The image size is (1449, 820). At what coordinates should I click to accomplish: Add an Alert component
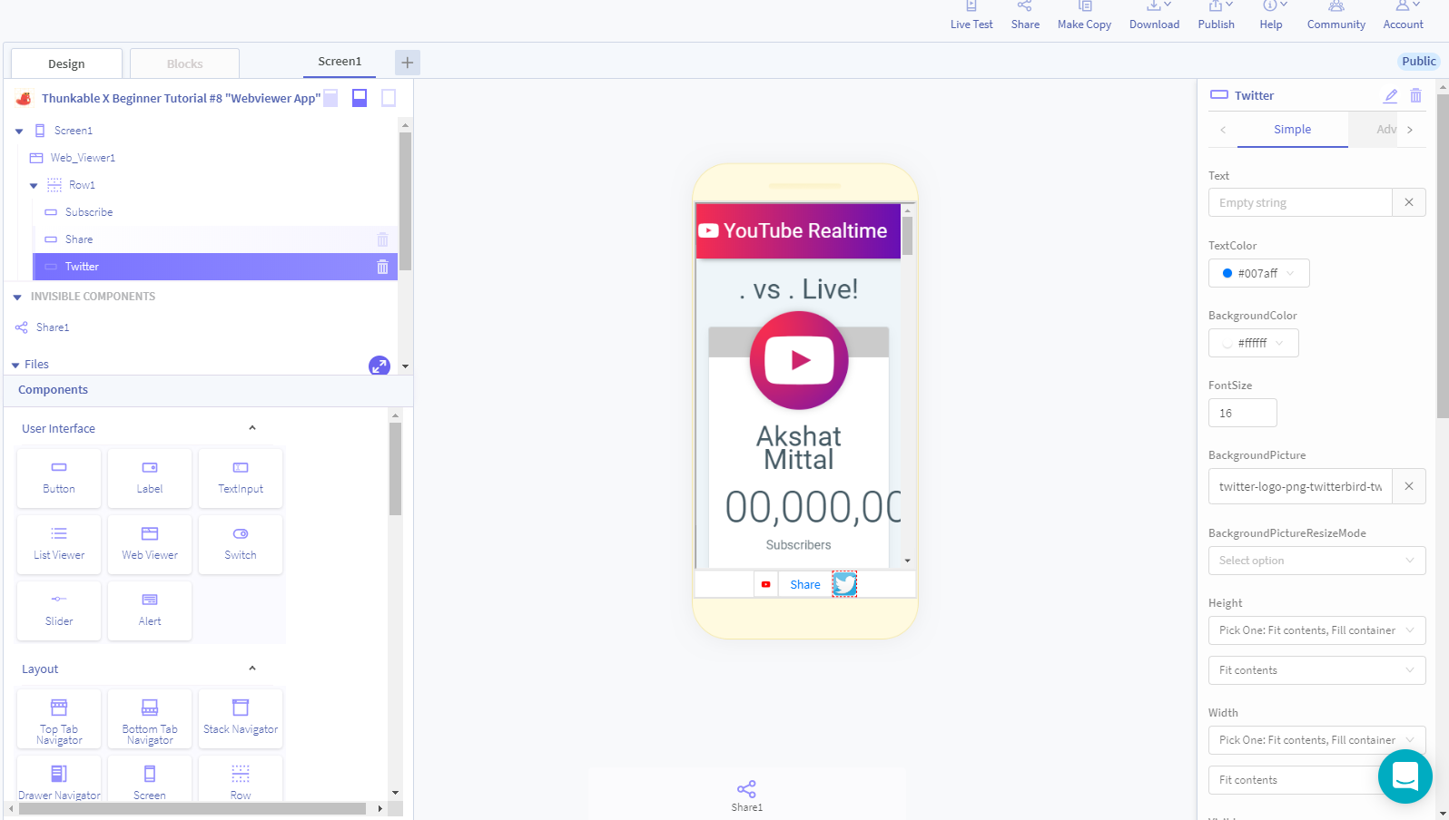pos(150,610)
